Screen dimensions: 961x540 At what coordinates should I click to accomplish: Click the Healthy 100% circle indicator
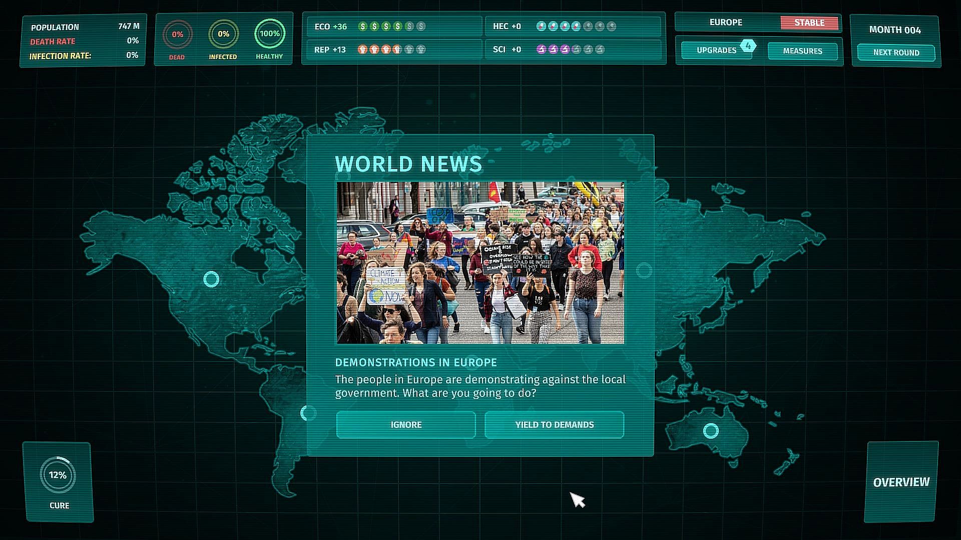269,33
